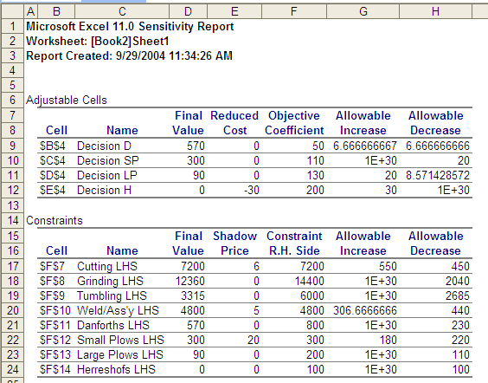Click the 'Decision H' name cell
This screenshot has width=488, height=383.
coord(104,190)
